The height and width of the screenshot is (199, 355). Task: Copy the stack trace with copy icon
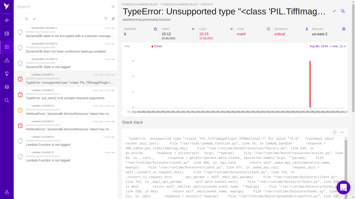(334, 132)
